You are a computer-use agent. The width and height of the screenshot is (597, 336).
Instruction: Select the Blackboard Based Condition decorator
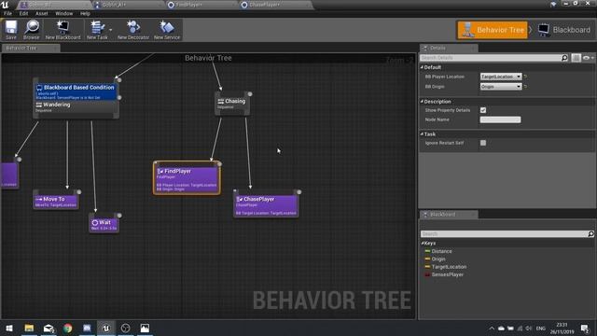click(76, 91)
